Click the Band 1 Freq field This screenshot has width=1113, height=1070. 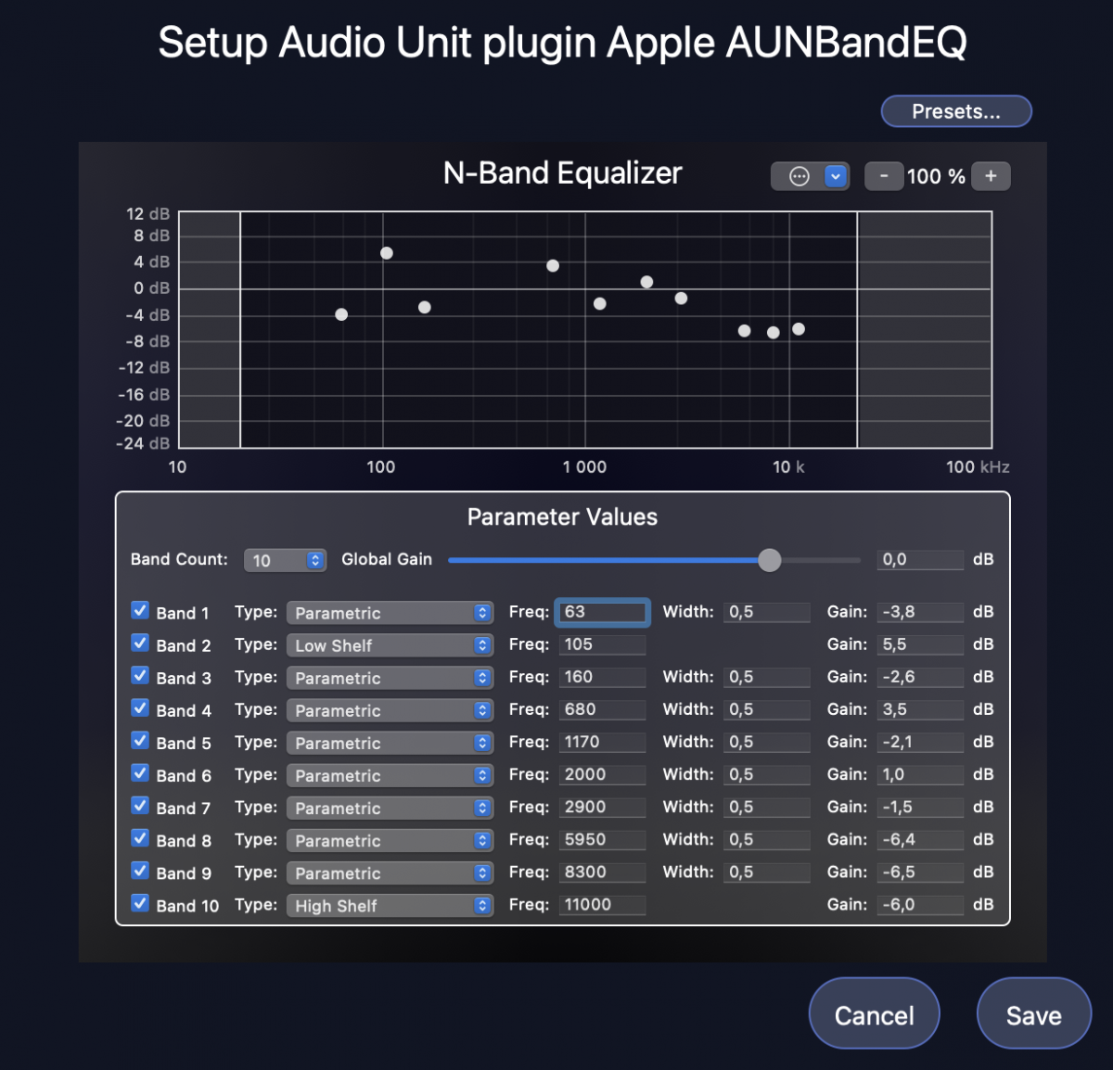(x=603, y=612)
